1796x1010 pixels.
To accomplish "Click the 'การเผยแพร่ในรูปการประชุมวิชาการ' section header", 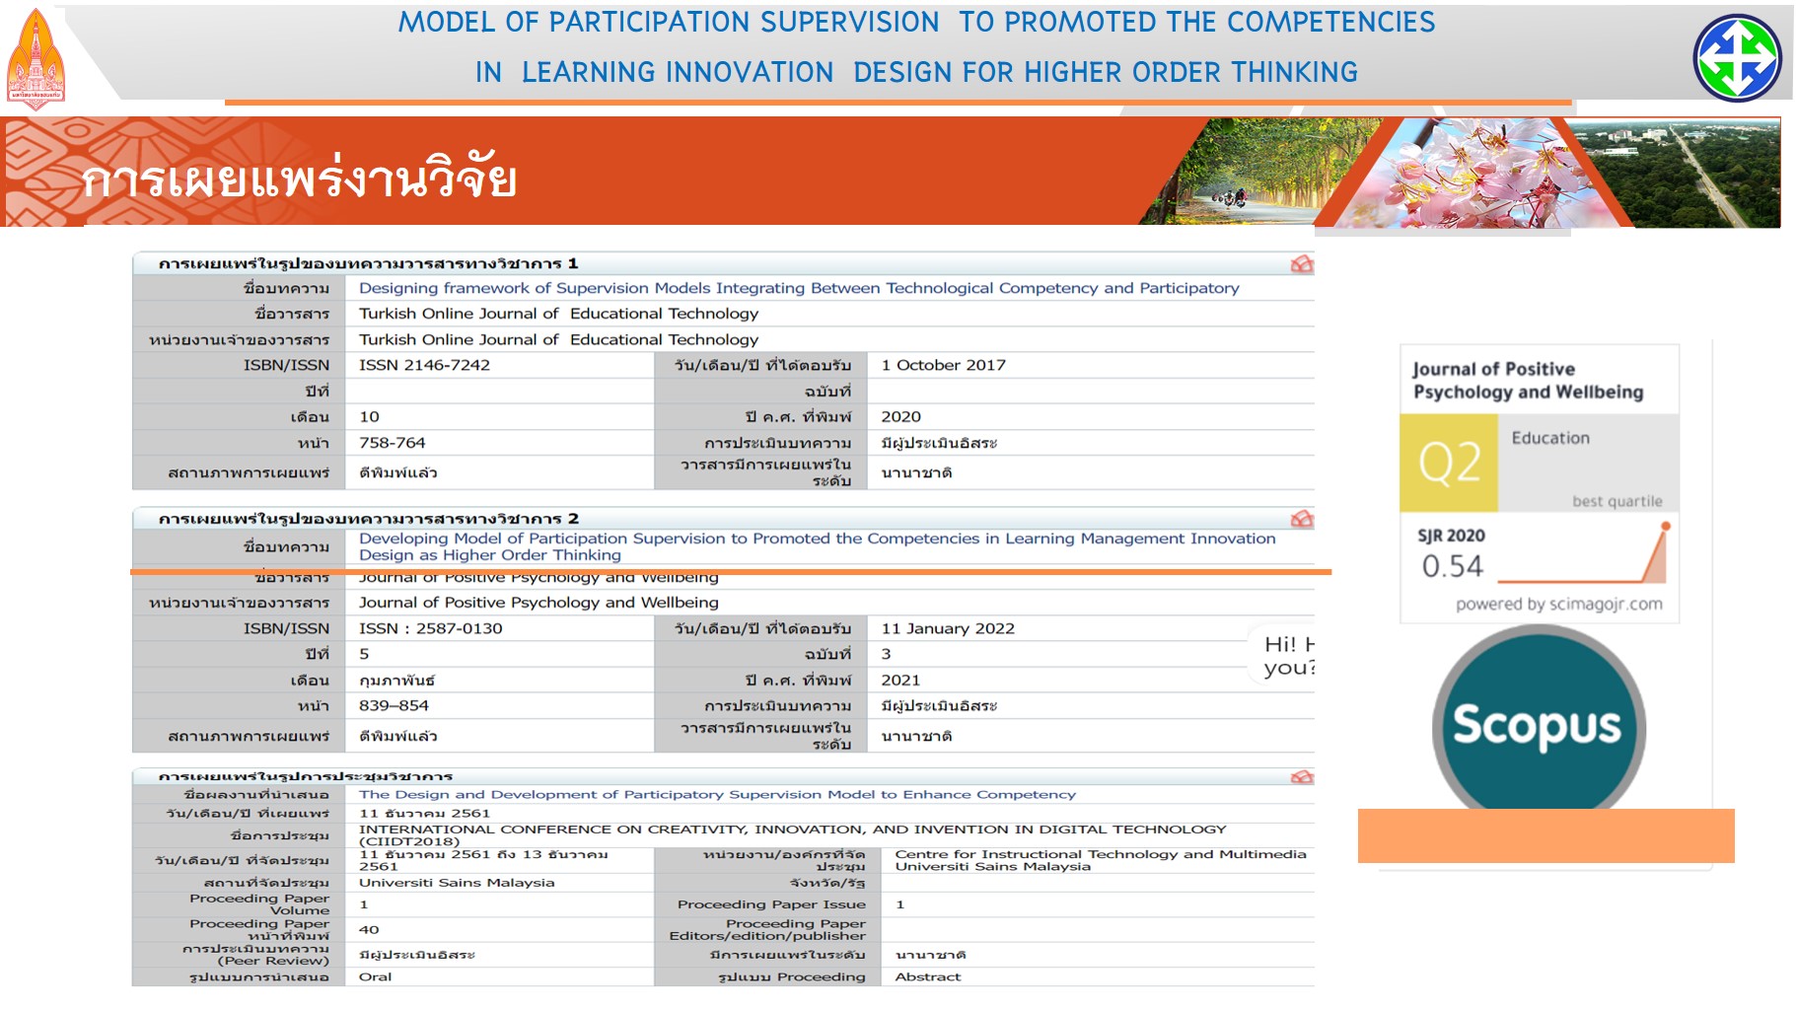I will (306, 777).
